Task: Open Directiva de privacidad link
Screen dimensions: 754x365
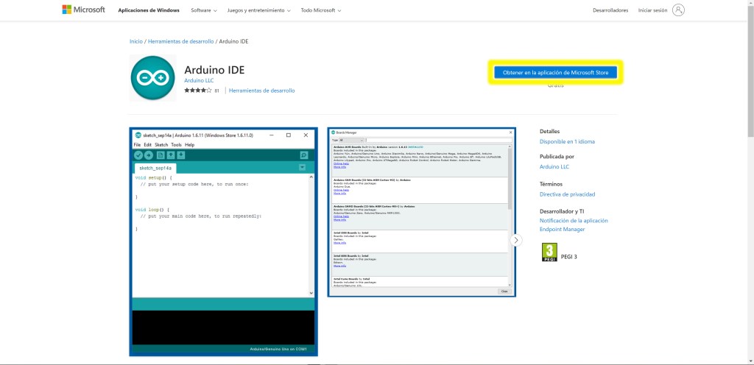Action: coord(567,194)
